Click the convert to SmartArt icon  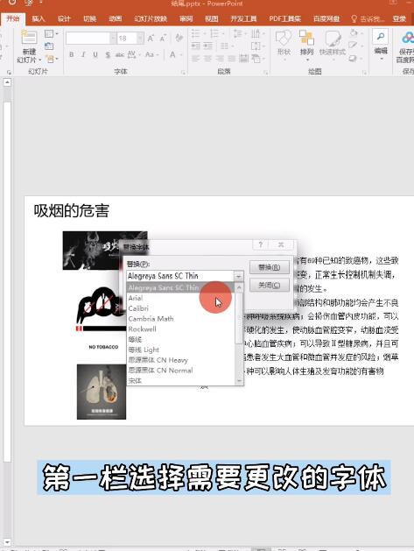coord(256,59)
